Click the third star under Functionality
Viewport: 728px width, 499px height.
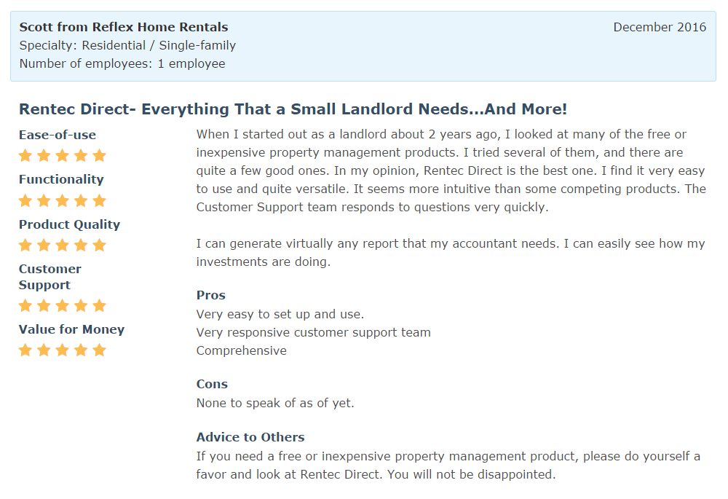click(63, 200)
